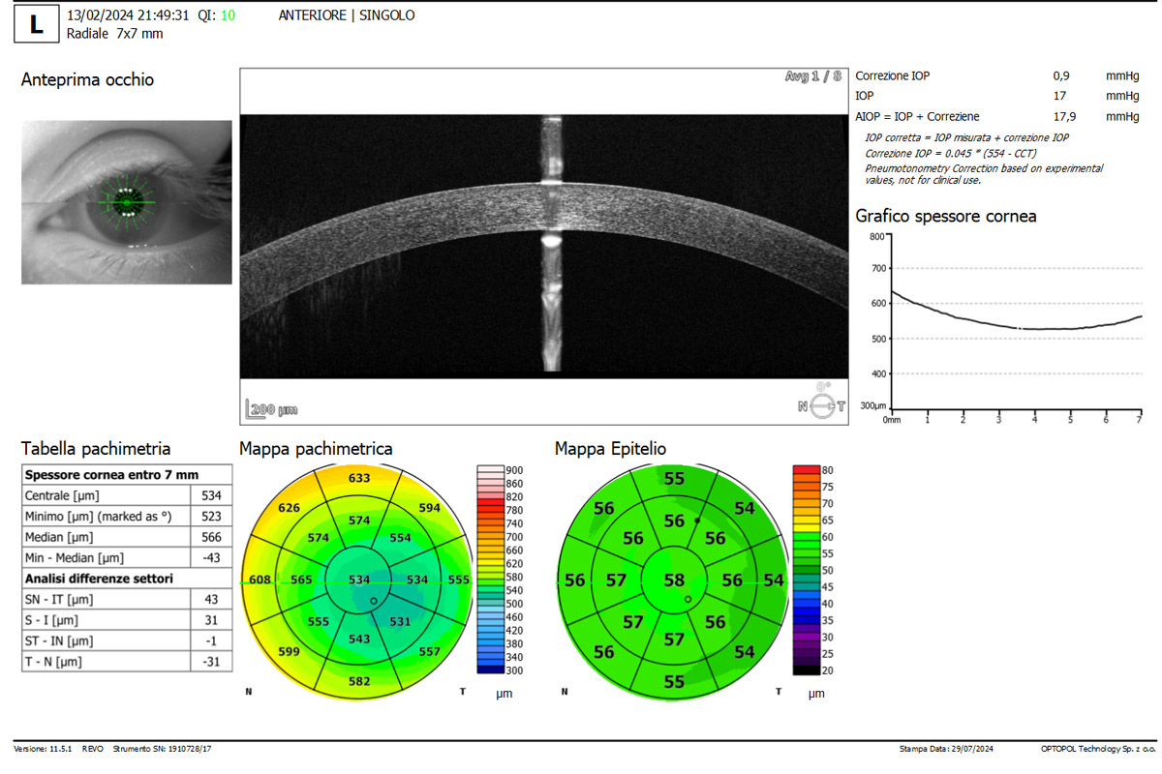The image size is (1162, 774).
Task: Select the black dot marker on epithelium map
Action: 697,521
